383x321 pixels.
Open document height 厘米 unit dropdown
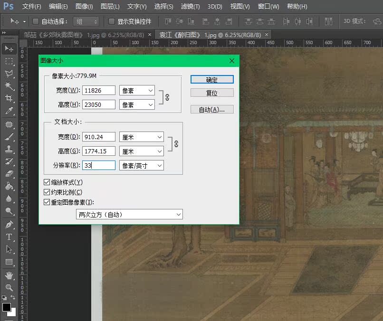coord(142,151)
